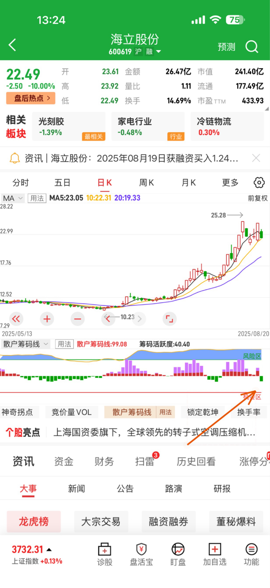Open stock switch dropdown arrow near 融
The height and width of the screenshot is (588, 270).
(159, 51)
